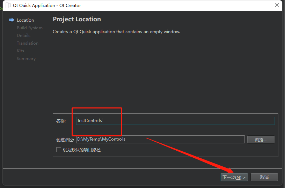Select the Details wizard step
This screenshot has width=285, height=188.
(x=23, y=36)
